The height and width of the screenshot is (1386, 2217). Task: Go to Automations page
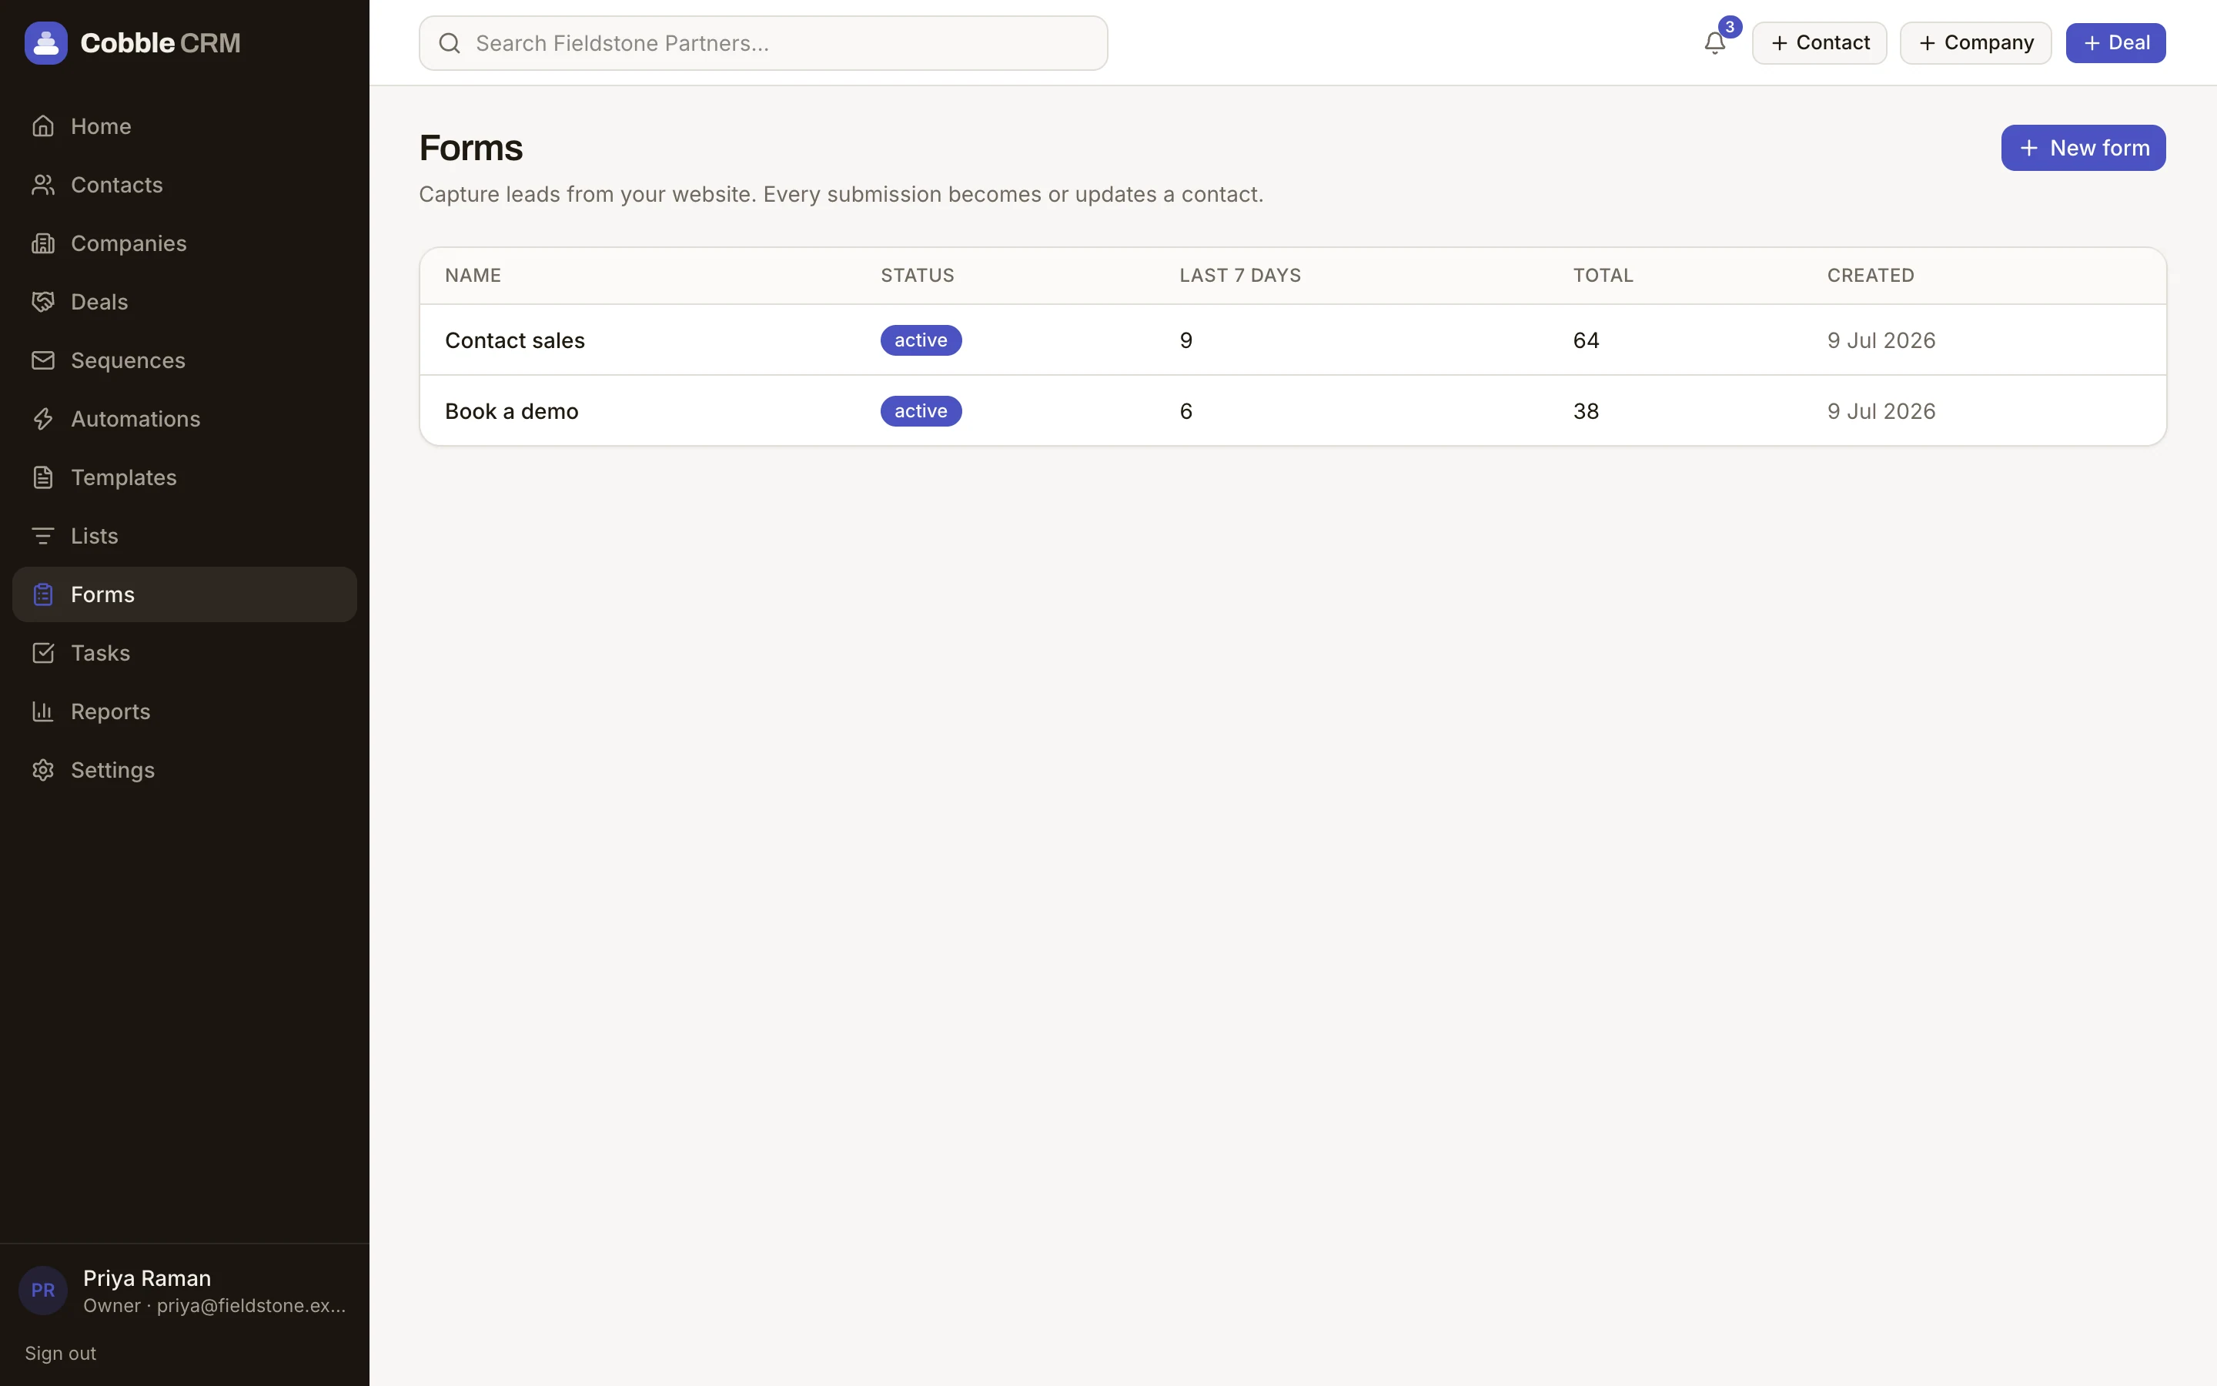click(184, 419)
